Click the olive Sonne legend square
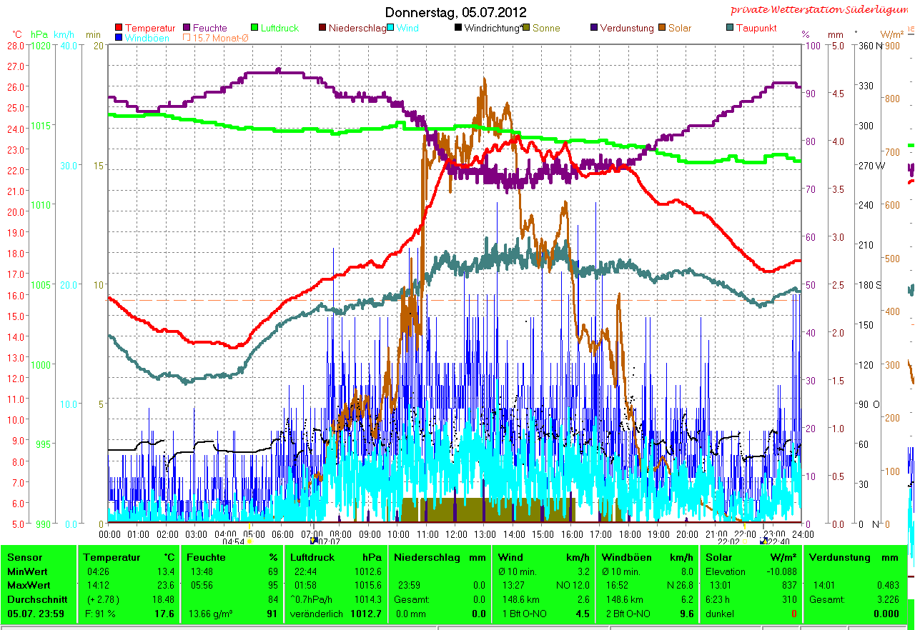Screen dimensions: 915x630 [527, 28]
